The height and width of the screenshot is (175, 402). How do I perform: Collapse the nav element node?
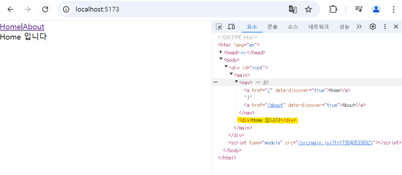[236, 81]
